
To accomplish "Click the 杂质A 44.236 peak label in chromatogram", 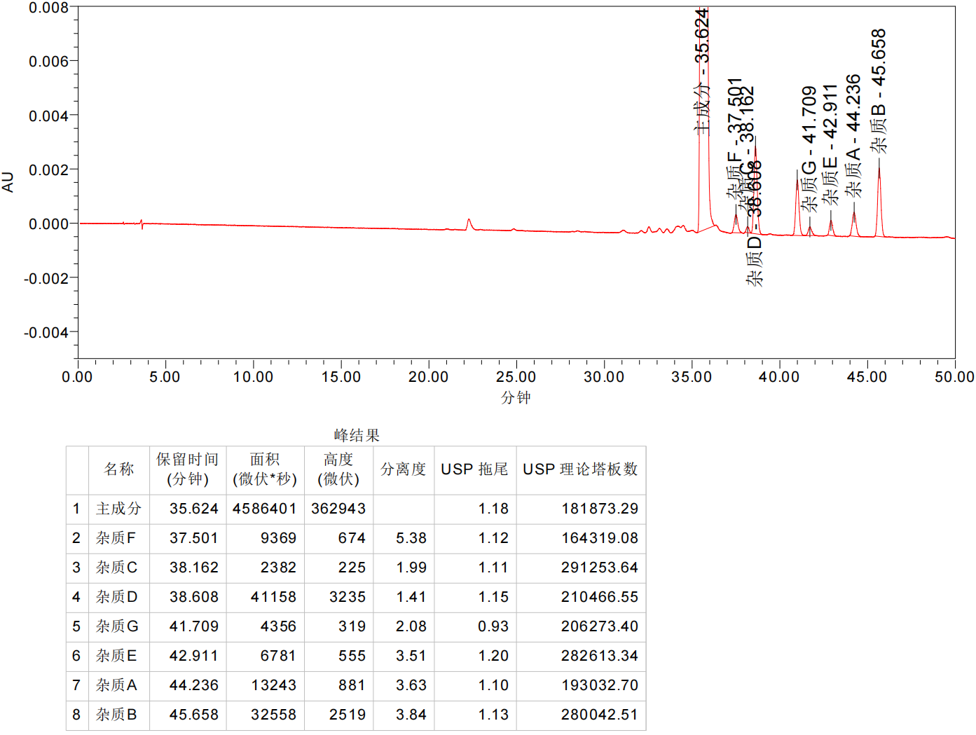I will tap(853, 136).
